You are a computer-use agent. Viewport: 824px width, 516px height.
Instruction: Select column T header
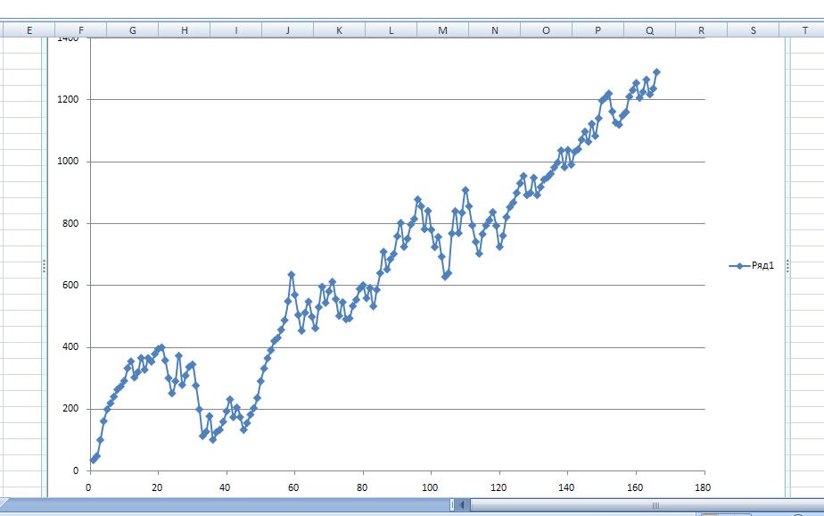803,30
